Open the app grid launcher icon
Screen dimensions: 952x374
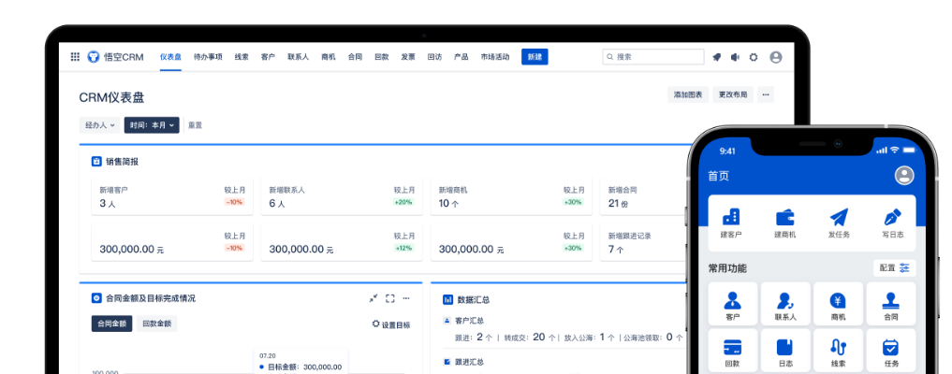(75, 57)
